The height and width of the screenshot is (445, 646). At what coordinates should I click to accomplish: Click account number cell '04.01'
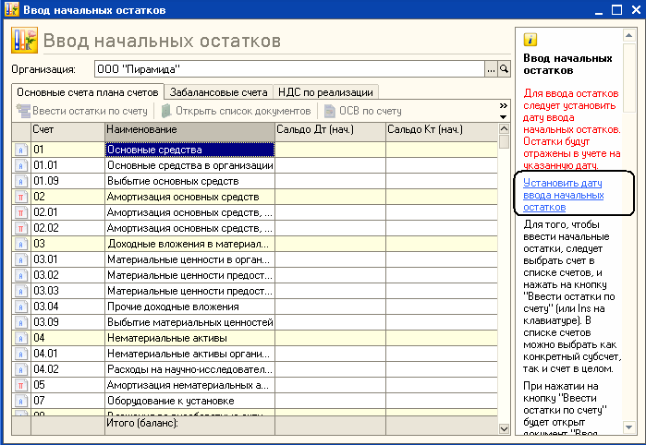[68, 354]
